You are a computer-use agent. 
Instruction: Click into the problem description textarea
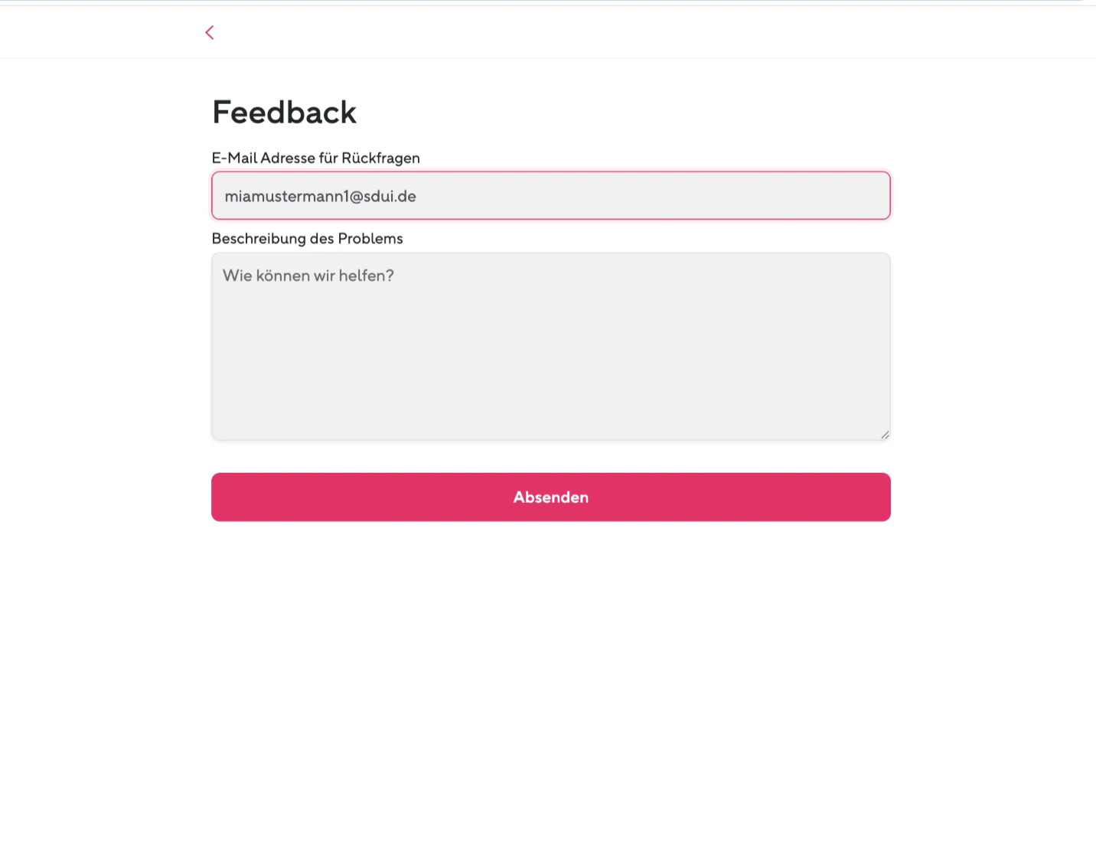551,346
